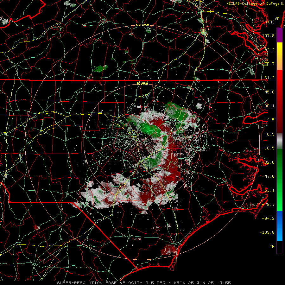
Task: Select the -78.7 legend value
Action: pyautogui.click(x=268, y=205)
